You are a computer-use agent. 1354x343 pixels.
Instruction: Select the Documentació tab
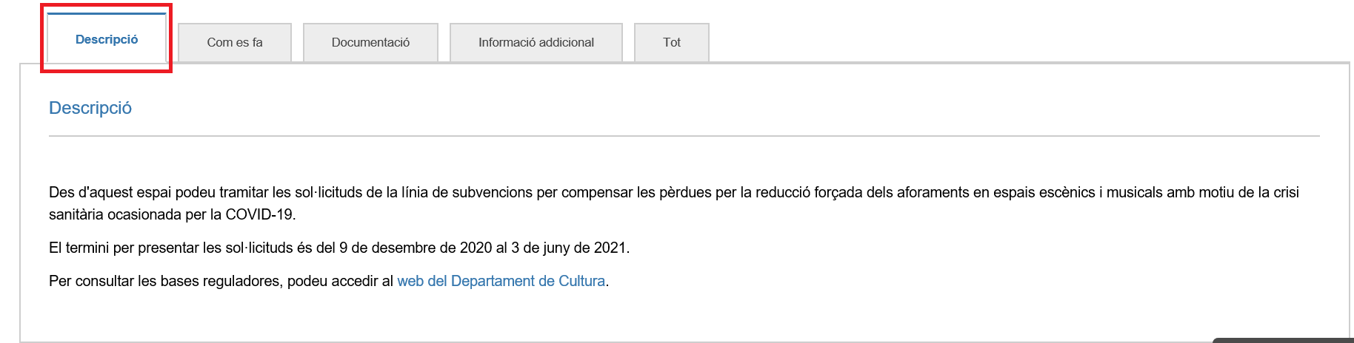tap(370, 43)
